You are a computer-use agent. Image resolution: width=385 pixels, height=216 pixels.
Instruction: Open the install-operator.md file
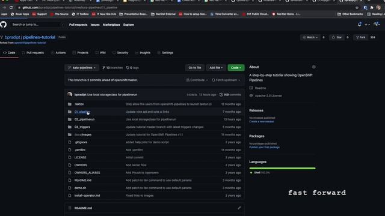(x=87, y=196)
